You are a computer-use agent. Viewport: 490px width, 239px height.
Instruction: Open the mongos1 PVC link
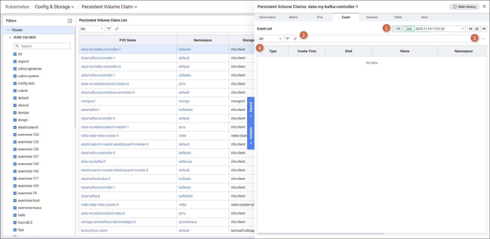[88, 101]
